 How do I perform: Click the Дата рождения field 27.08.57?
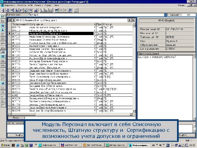pyautogui.click(x=180, y=49)
